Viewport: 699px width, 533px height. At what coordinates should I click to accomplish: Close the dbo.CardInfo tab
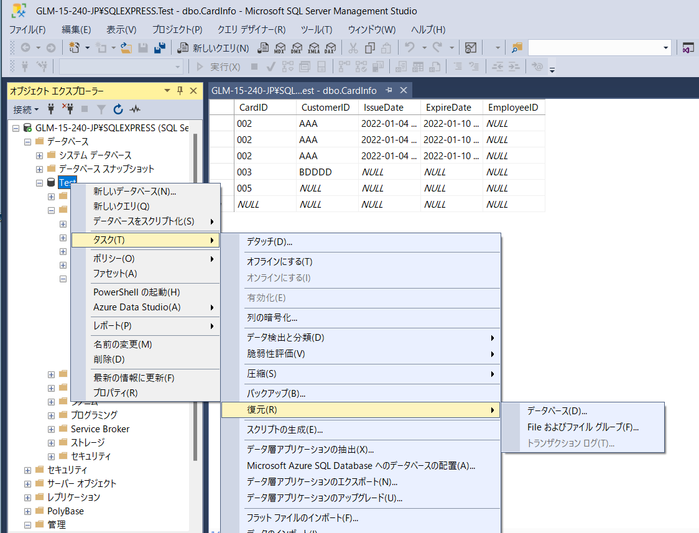click(404, 90)
